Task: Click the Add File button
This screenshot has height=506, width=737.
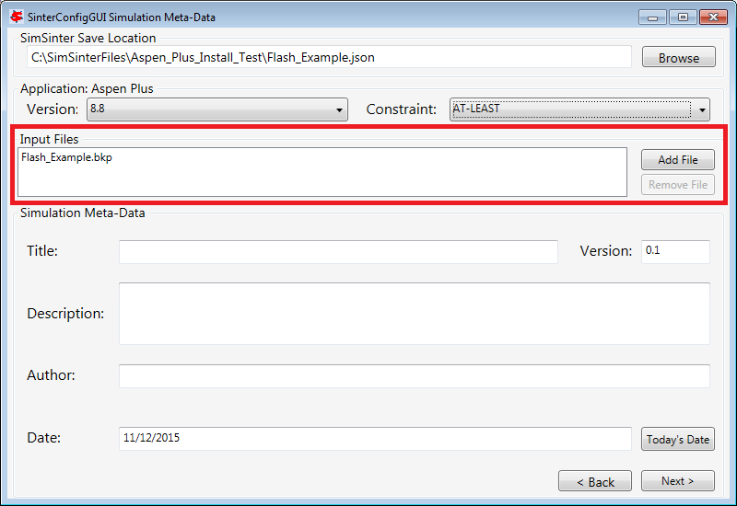Action: [x=678, y=159]
